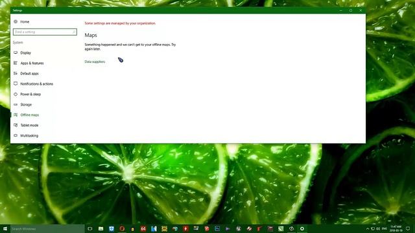This screenshot has height=233, width=415.
Task: Select Power & sleep in sidebar
Action: point(30,94)
